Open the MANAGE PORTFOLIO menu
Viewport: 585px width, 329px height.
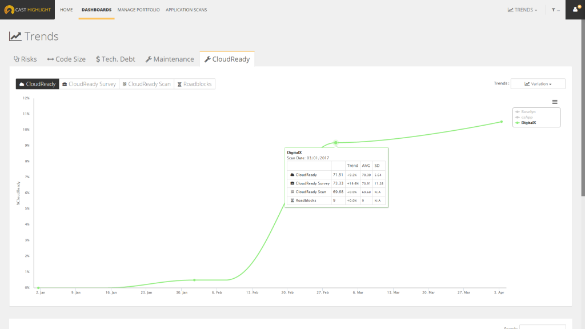(x=139, y=10)
